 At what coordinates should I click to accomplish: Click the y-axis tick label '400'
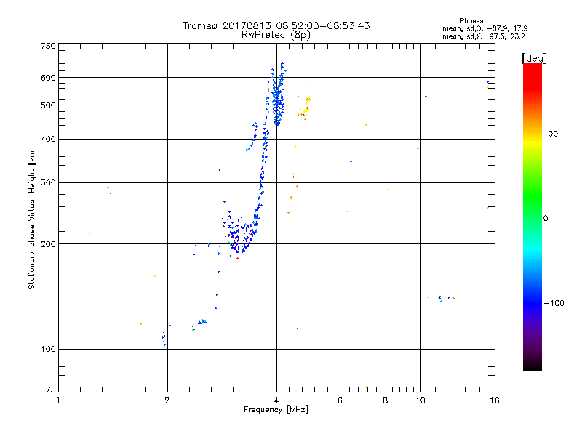point(48,139)
